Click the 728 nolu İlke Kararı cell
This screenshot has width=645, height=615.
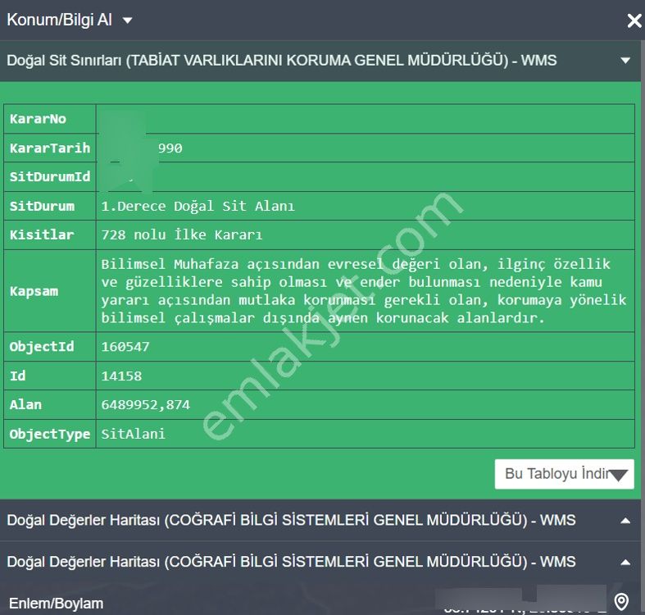coord(181,235)
